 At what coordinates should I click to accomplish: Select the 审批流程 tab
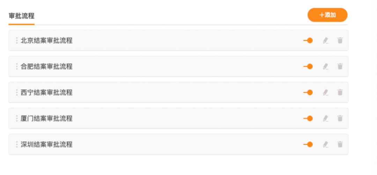[22, 16]
